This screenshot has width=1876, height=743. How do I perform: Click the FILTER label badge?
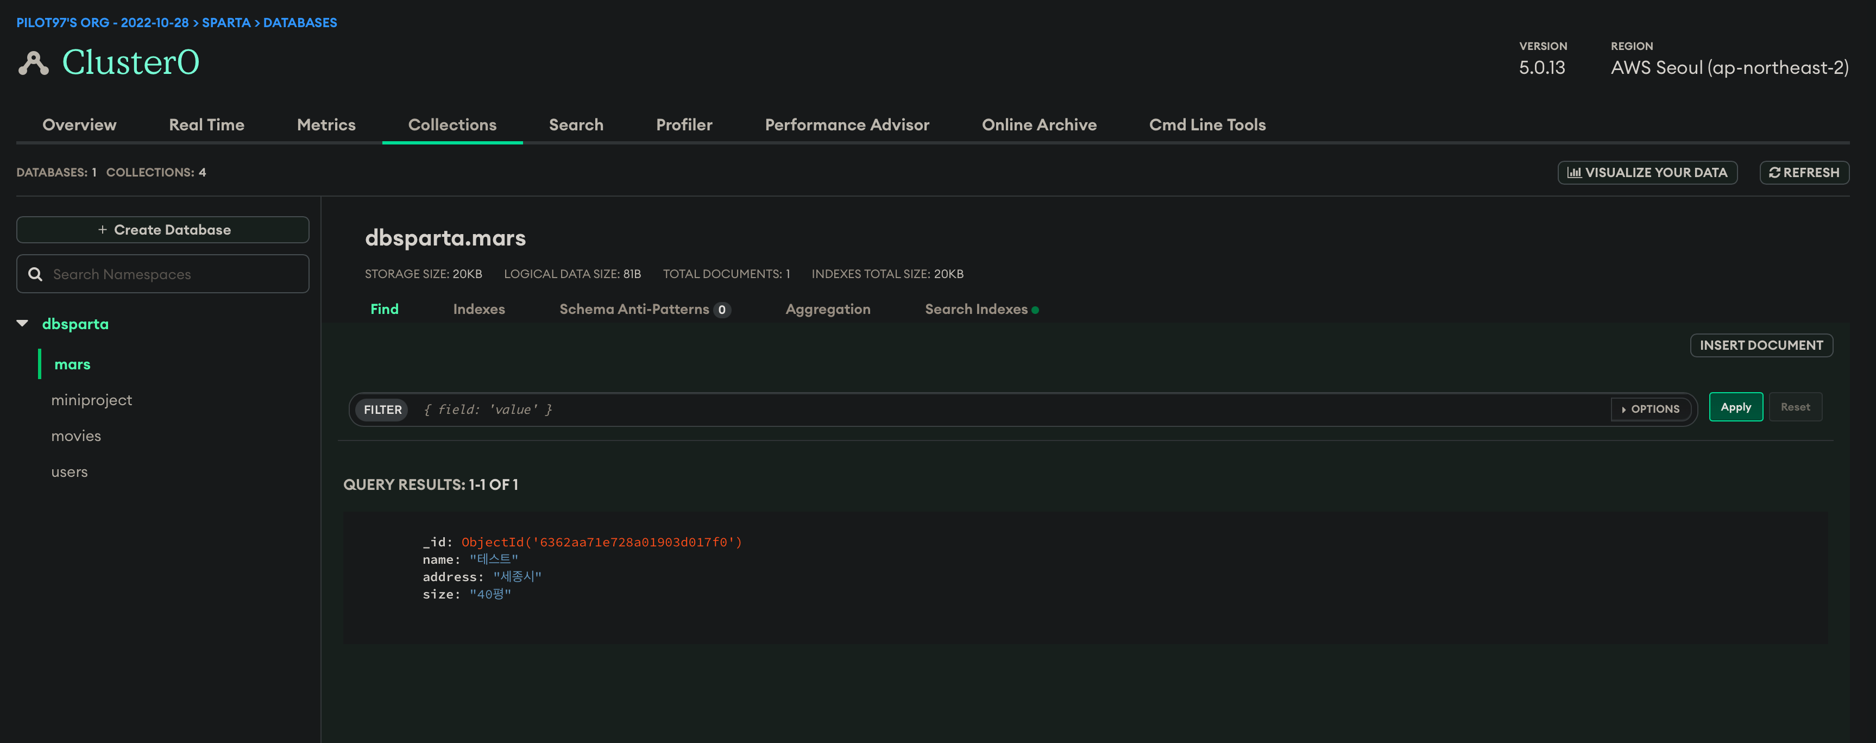[382, 410]
